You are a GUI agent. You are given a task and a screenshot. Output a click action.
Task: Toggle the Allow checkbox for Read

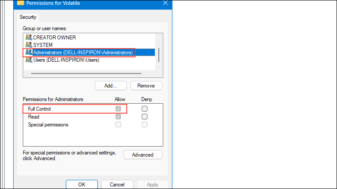coord(118,117)
